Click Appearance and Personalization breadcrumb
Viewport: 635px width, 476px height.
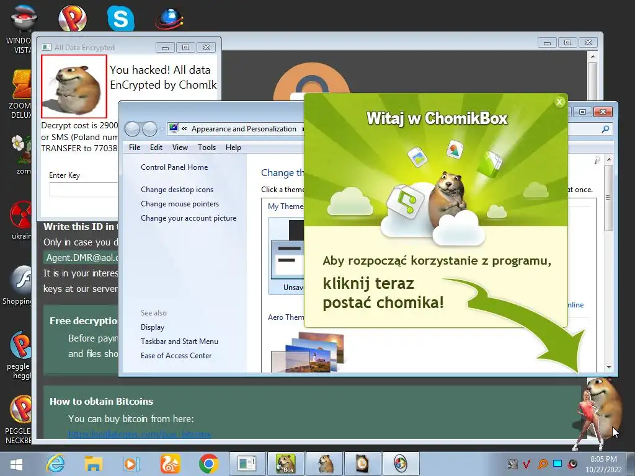tap(244, 129)
